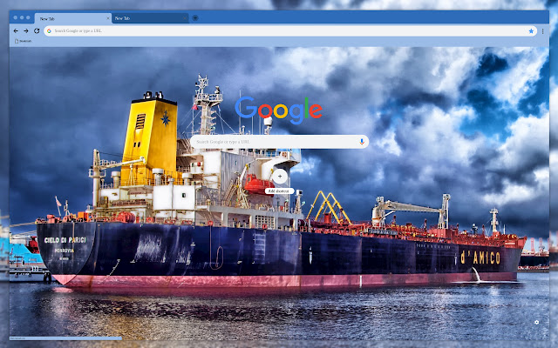Image resolution: width=558 pixels, height=348 pixels.
Task: Close the first New Tab tab
Action: point(108,18)
